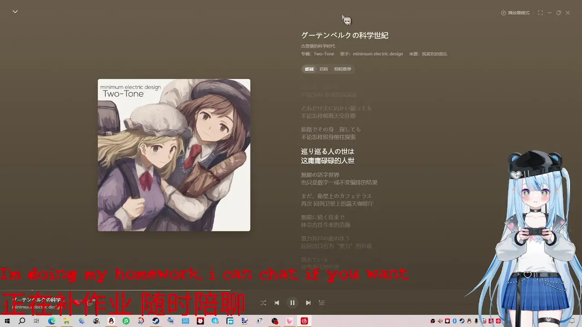The image size is (582, 327).
Task: Open the OBS-like dark round taskbar icon
Action: [x=275, y=321]
